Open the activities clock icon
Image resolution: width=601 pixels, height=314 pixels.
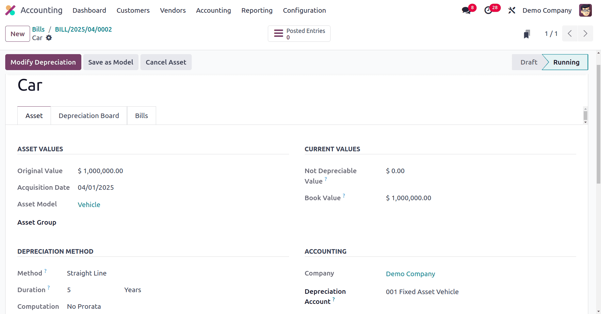[488, 10]
